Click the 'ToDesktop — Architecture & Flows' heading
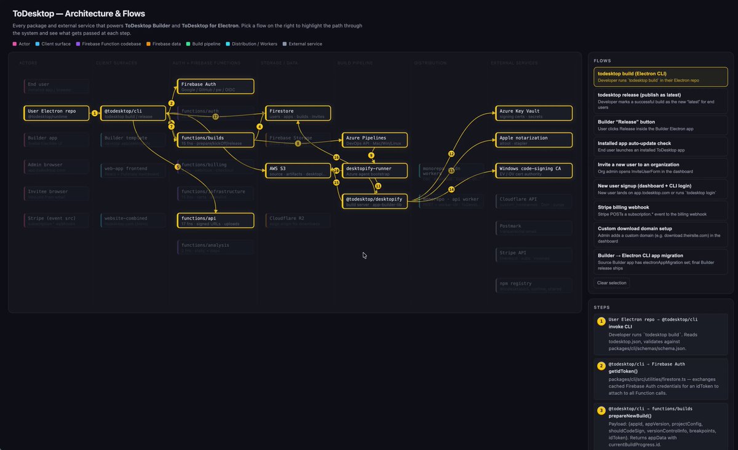Viewport: 738px width, 450px height. point(79,14)
